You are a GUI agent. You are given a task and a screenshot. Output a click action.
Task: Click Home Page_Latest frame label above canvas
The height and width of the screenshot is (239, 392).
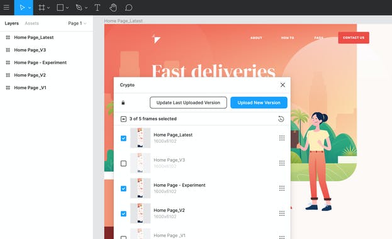[123, 21]
